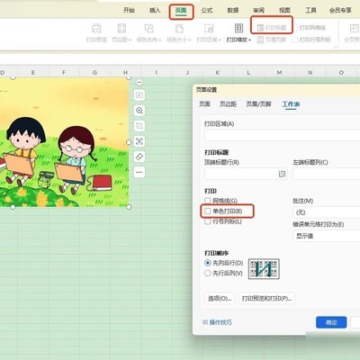Click the 分页预览 page break preview icon
The image size is (360, 360).
[354, 29]
